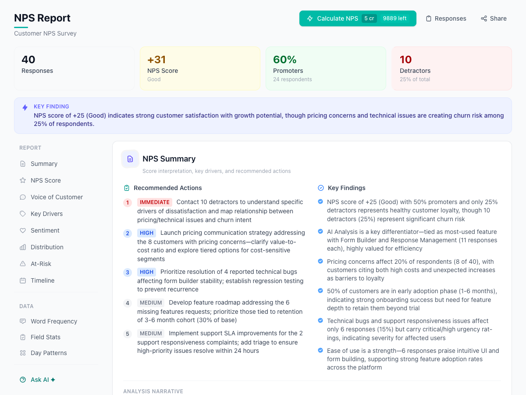Open the Day Patterns grid icon
The image size is (526, 395).
point(22,352)
